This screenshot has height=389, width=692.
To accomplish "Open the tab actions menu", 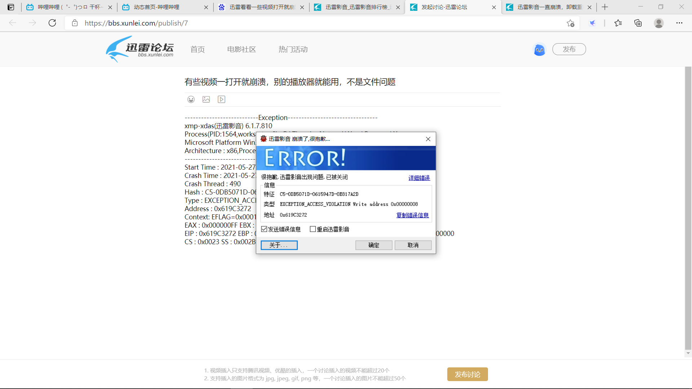I will click(x=11, y=7).
